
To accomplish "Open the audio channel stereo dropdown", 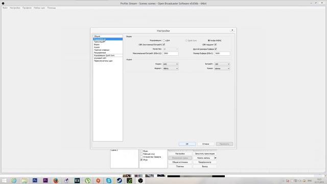I will [x=222, y=68].
